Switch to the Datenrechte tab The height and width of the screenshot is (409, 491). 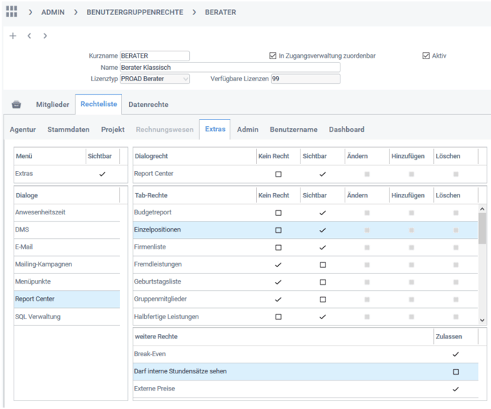point(148,105)
